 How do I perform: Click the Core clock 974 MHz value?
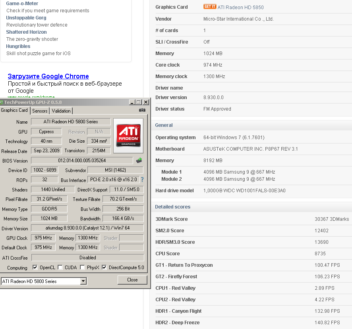213,65
